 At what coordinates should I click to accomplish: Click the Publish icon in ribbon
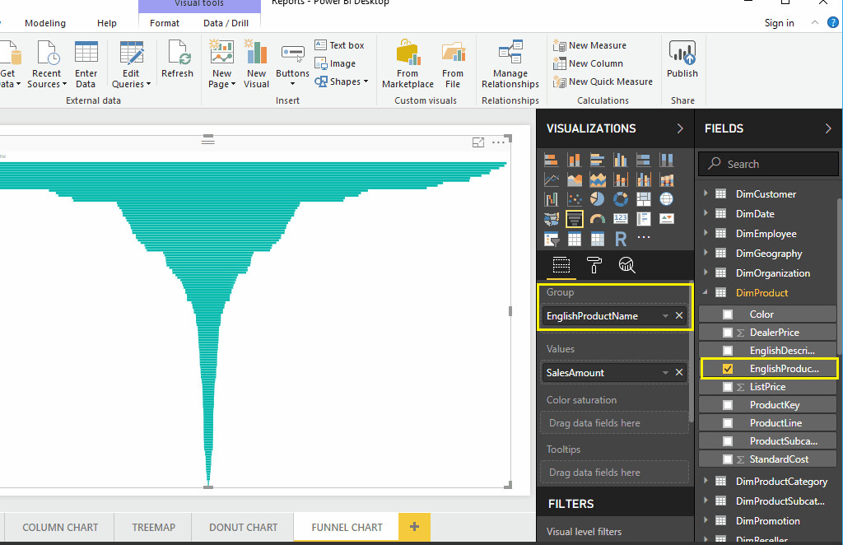click(682, 62)
